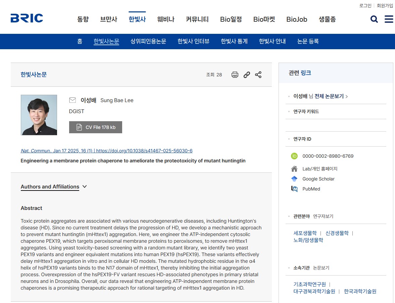Open the 세포생물학 field link
This screenshot has height=303, width=395.
pos(305,233)
